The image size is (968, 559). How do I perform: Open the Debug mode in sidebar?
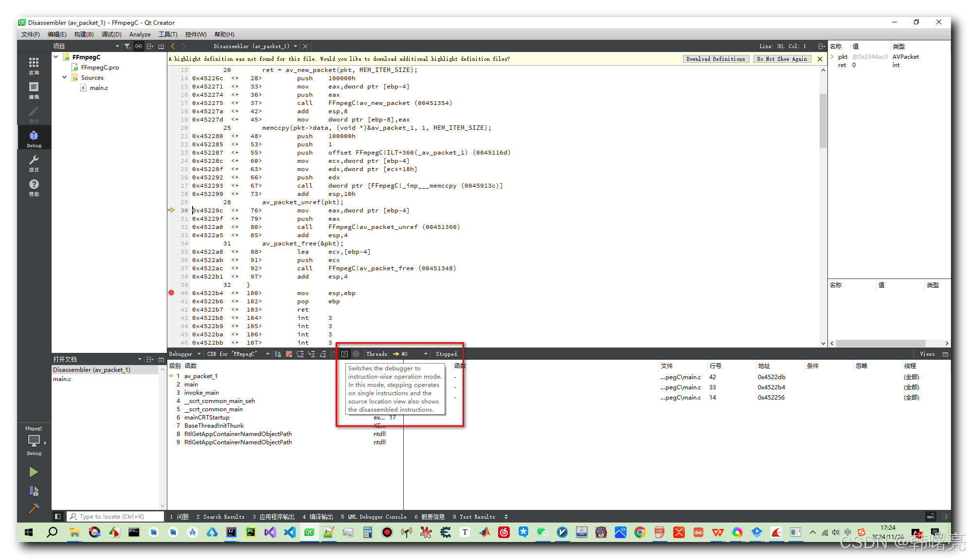pyautogui.click(x=34, y=138)
